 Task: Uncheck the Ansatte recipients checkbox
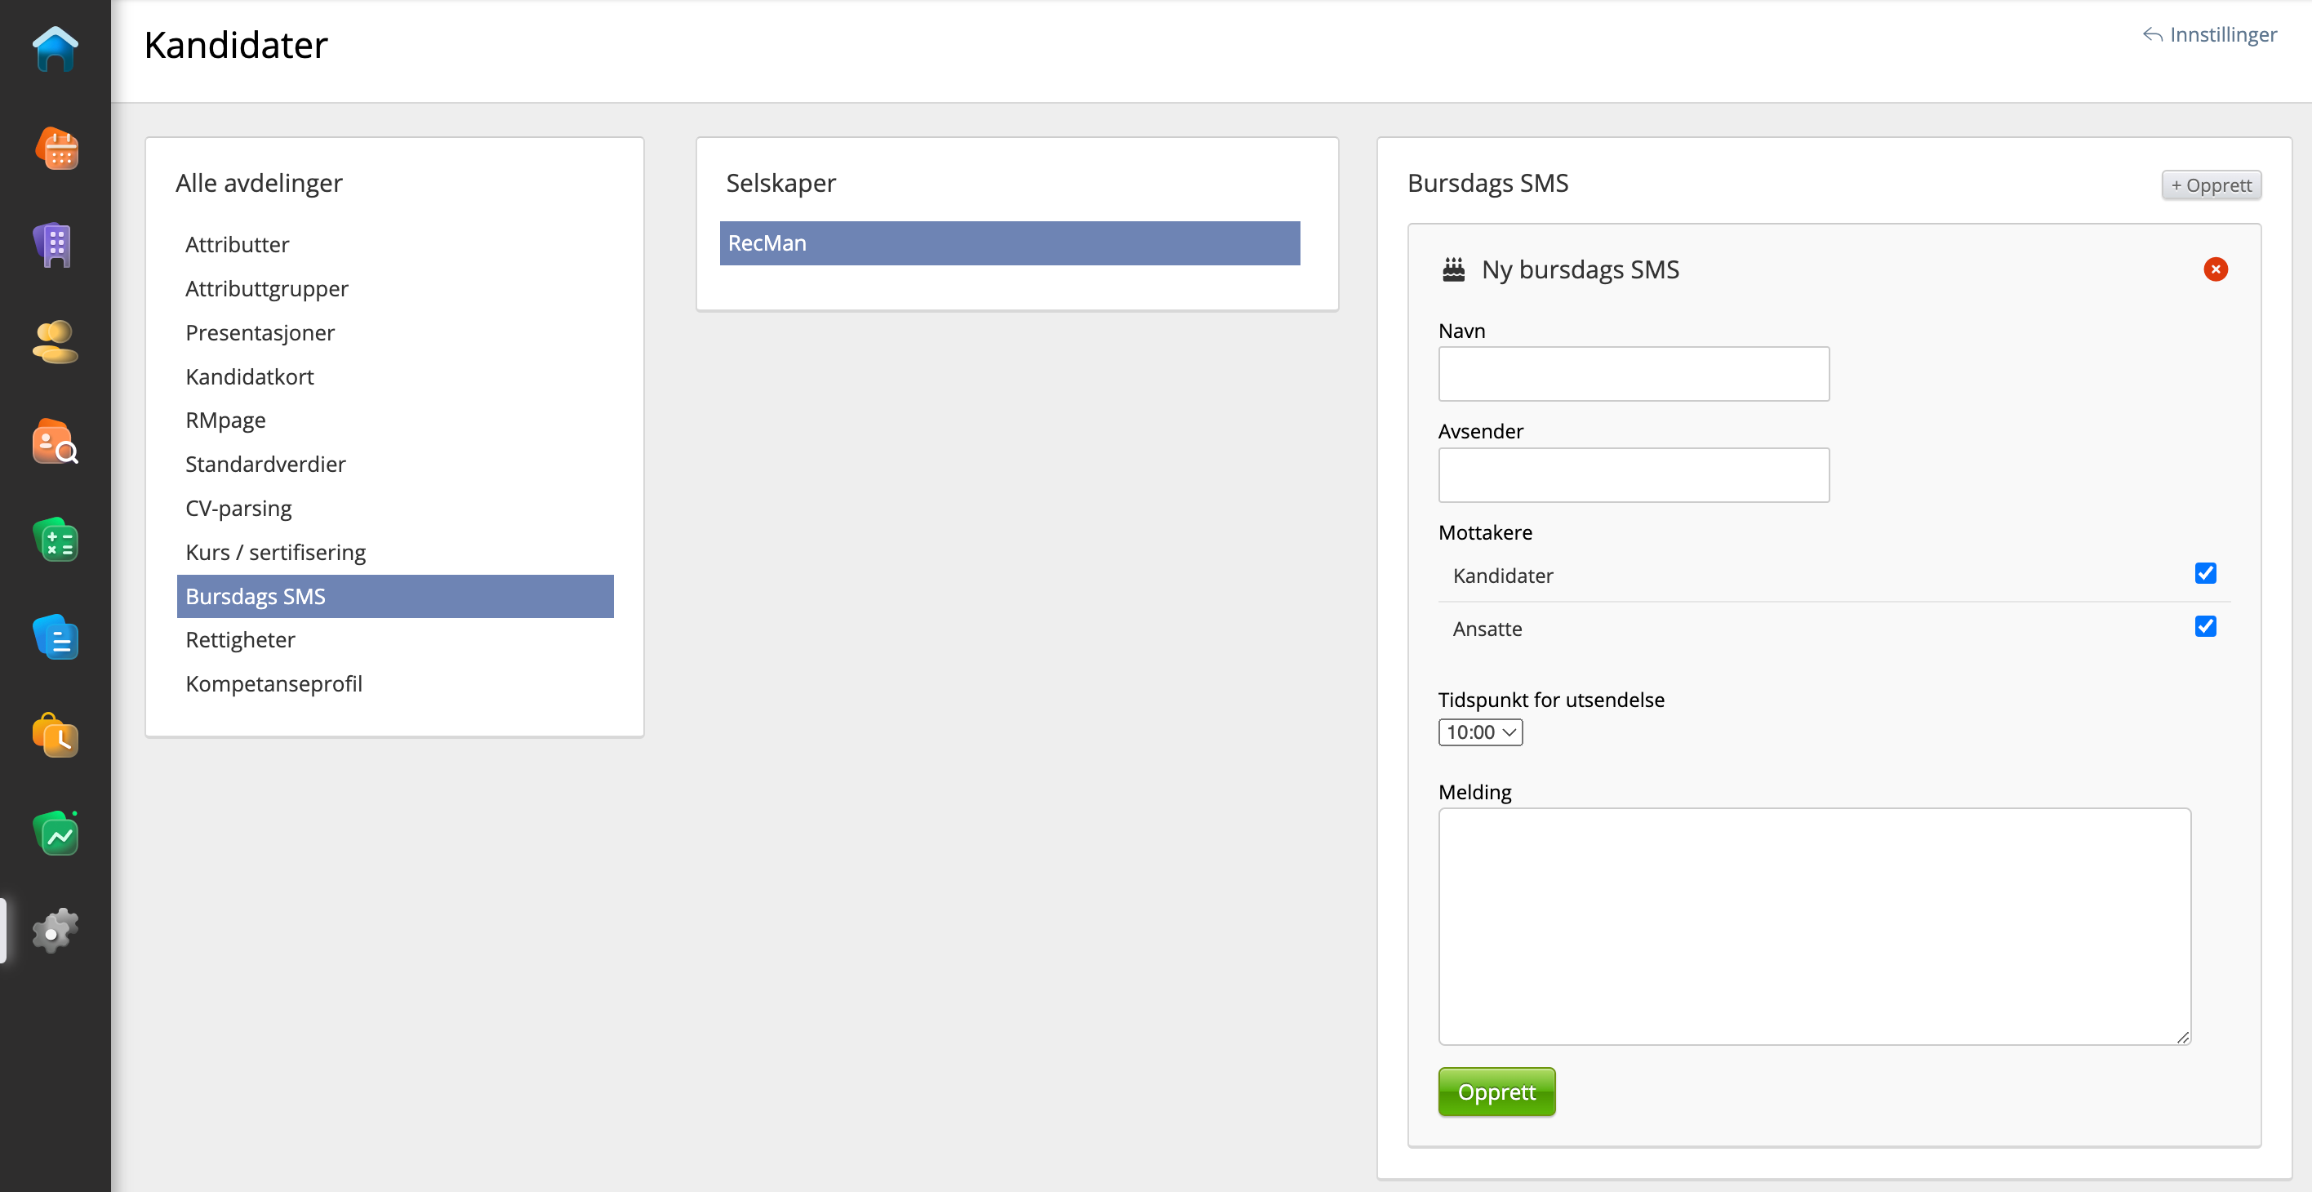click(2205, 626)
